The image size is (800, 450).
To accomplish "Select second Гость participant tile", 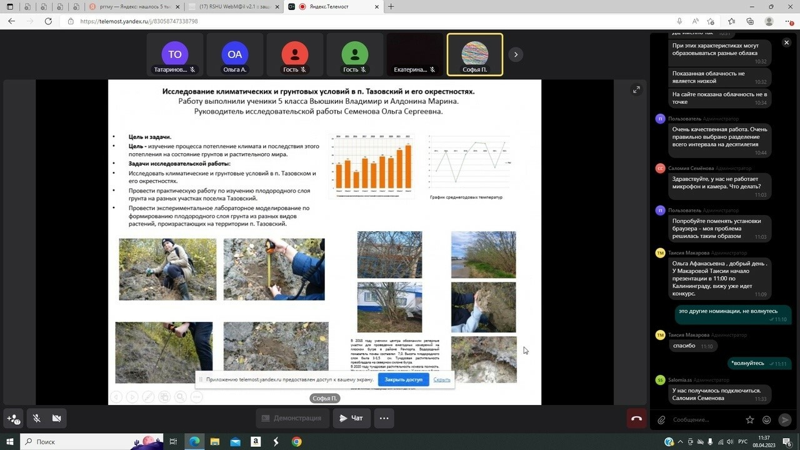I will click(355, 54).
